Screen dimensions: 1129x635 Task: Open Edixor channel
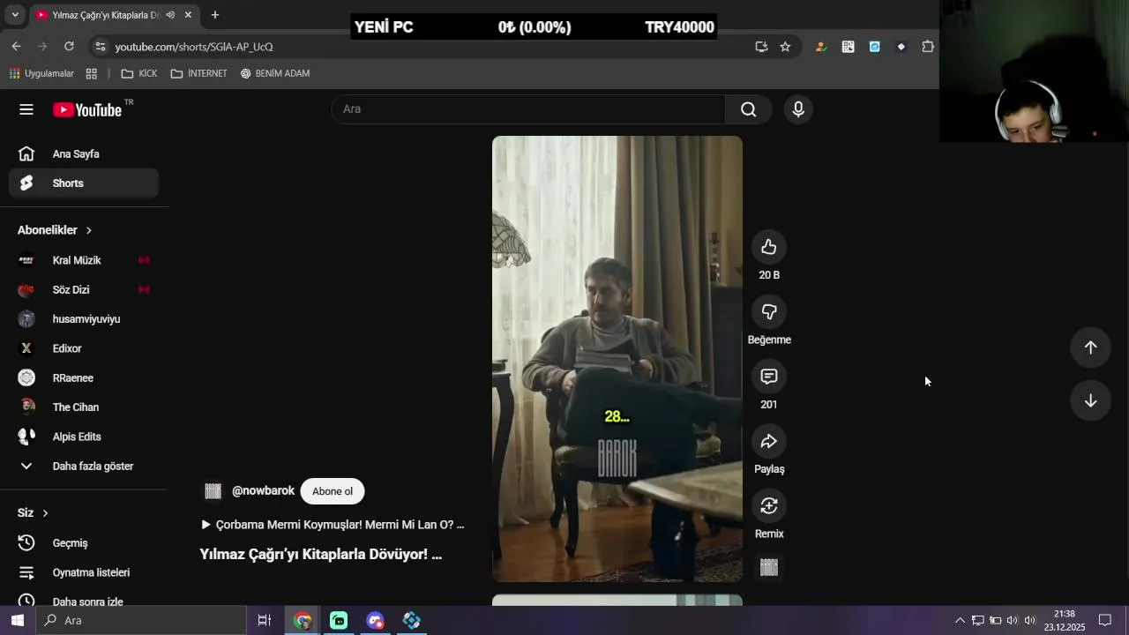tap(84, 348)
